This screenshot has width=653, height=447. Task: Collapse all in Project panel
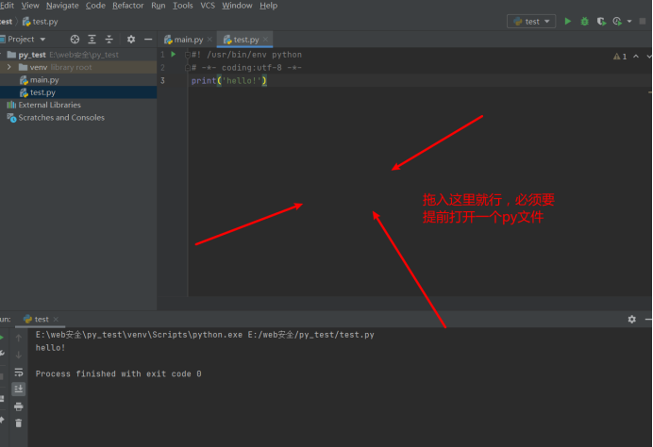pos(109,39)
